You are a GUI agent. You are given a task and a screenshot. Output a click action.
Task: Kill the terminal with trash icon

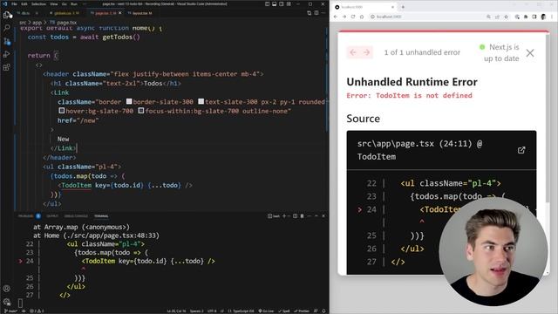coord(303,215)
